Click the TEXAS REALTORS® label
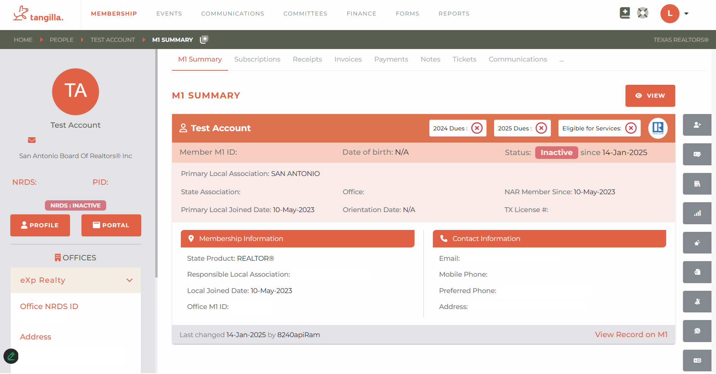This screenshot has height=374, width=716. 681,40
